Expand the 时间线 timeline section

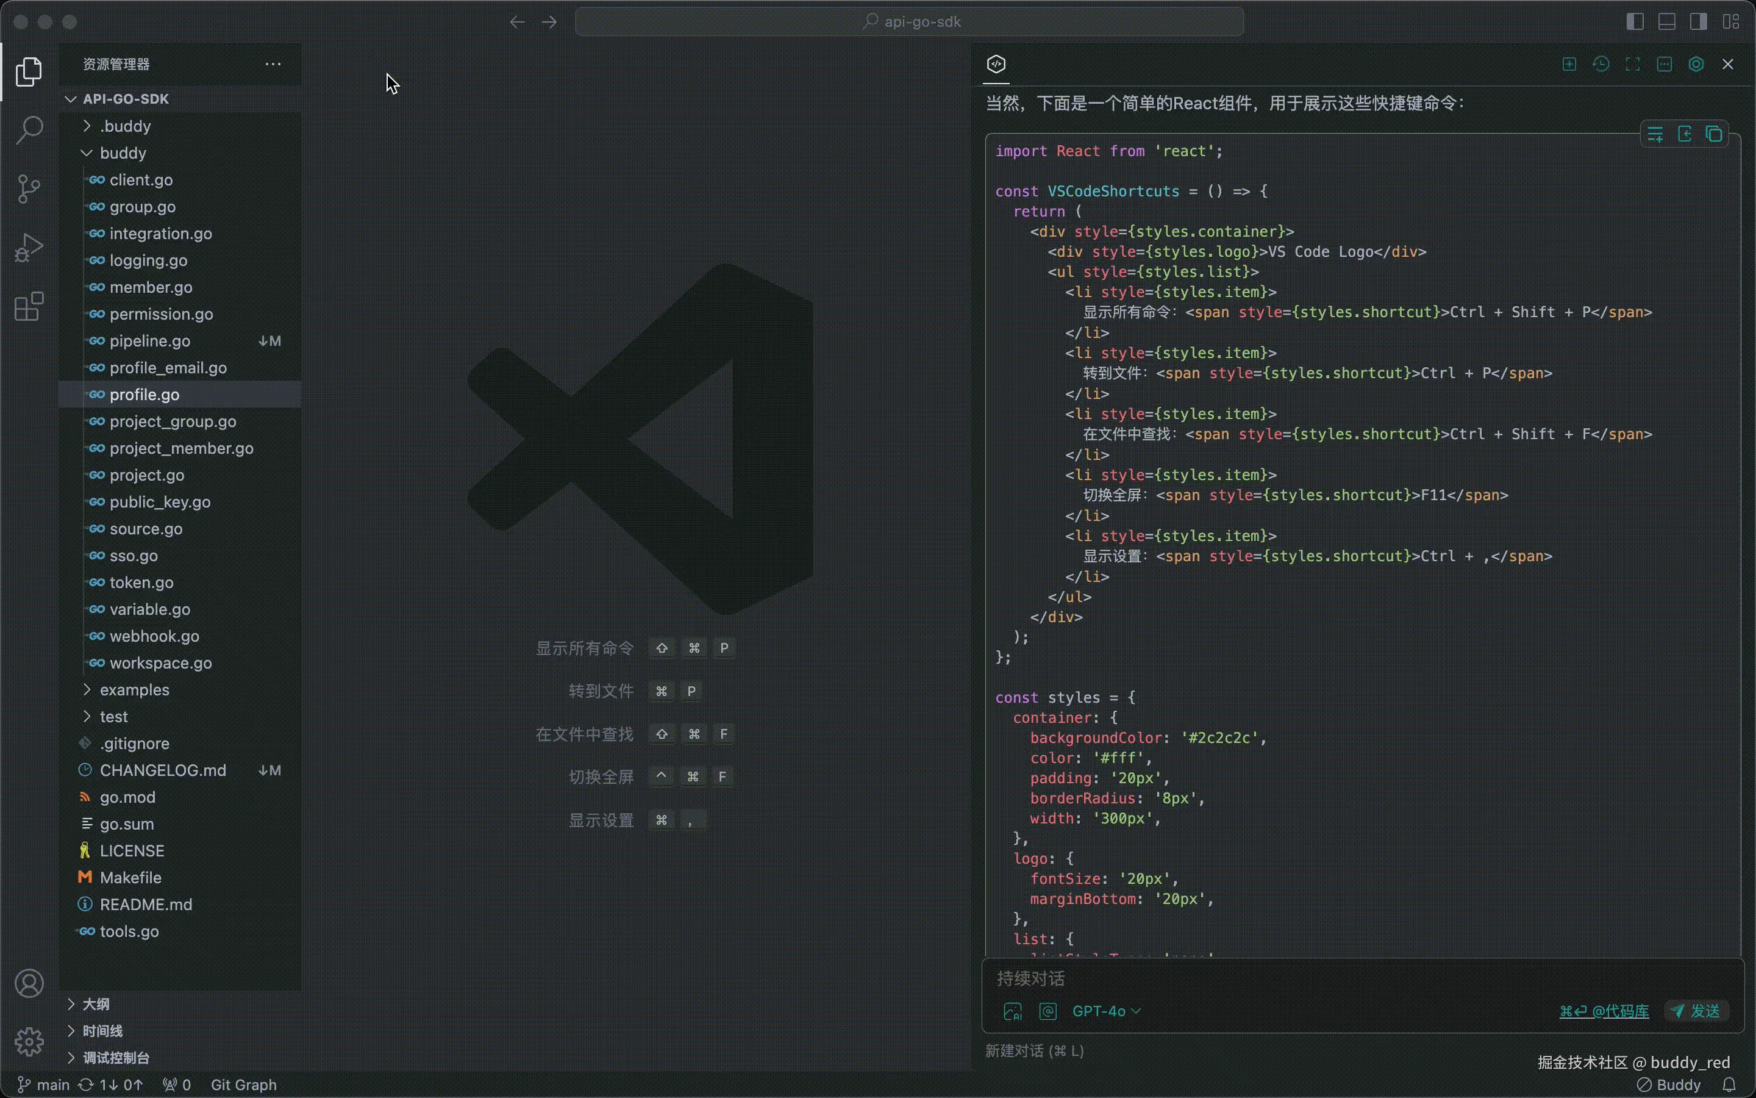point(180,1031)
